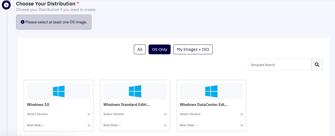Screen dimensions: 335x136
Task: Open Root Disk dropdown for Windows 10
Action: (59, 125)
